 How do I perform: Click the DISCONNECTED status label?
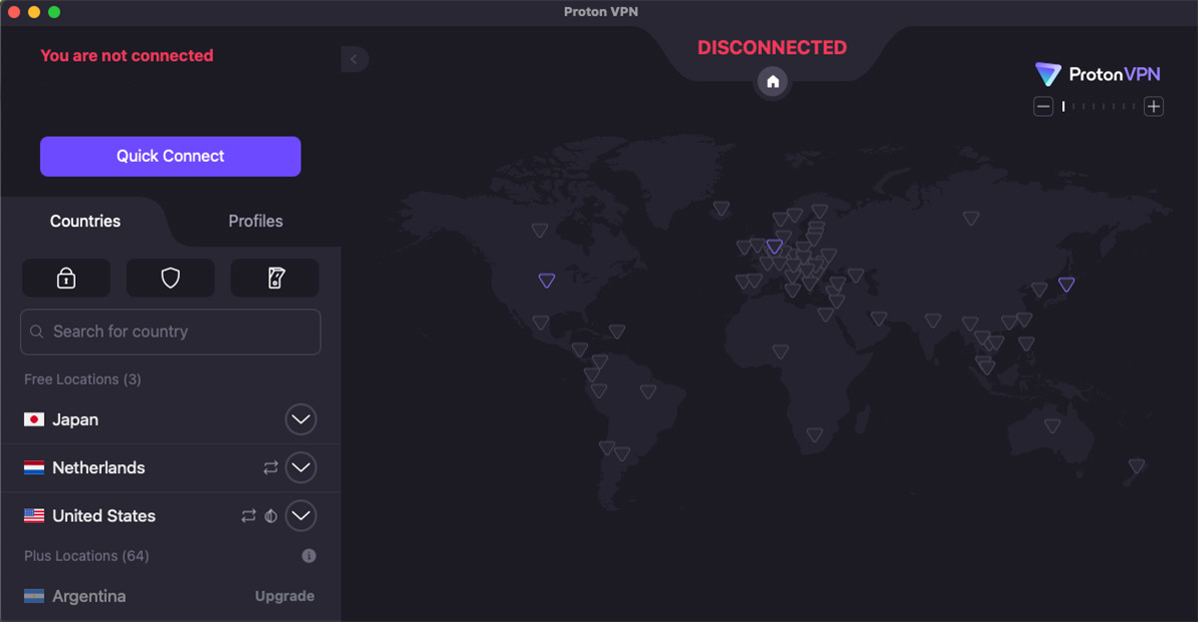tap(772, 47)
